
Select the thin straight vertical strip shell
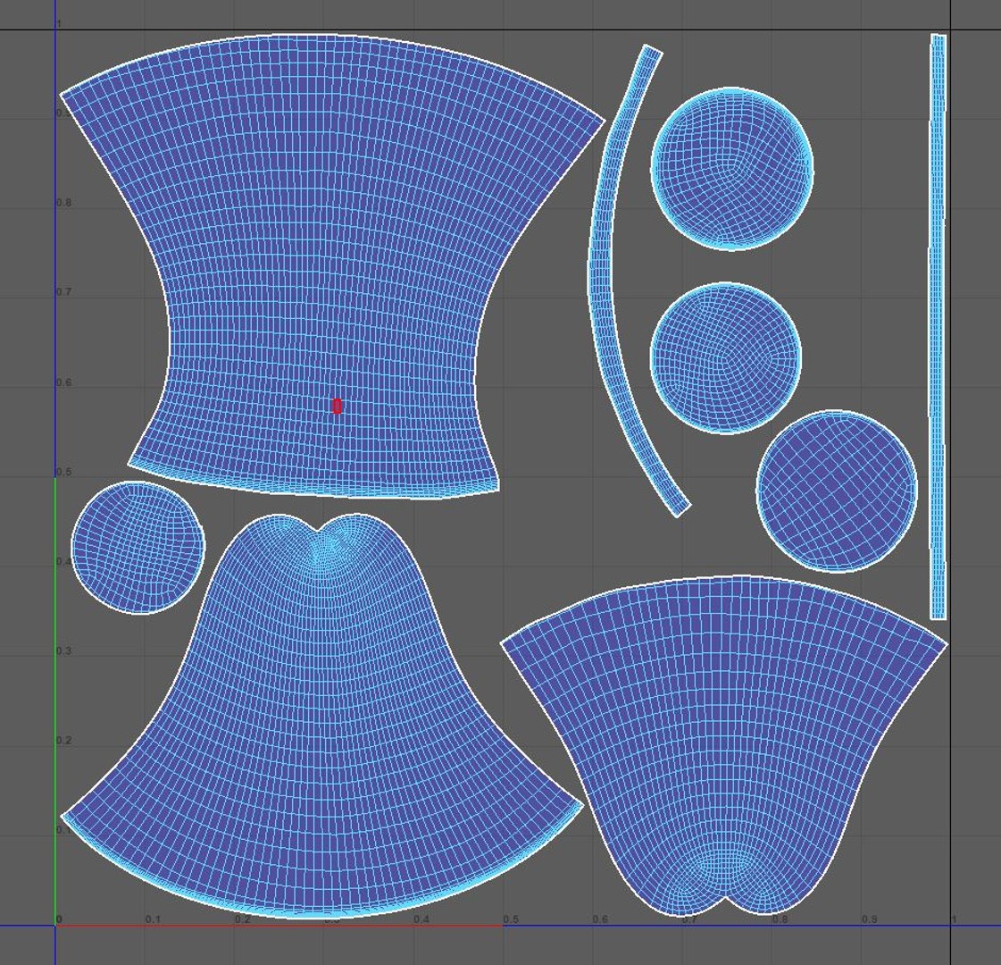938,326
